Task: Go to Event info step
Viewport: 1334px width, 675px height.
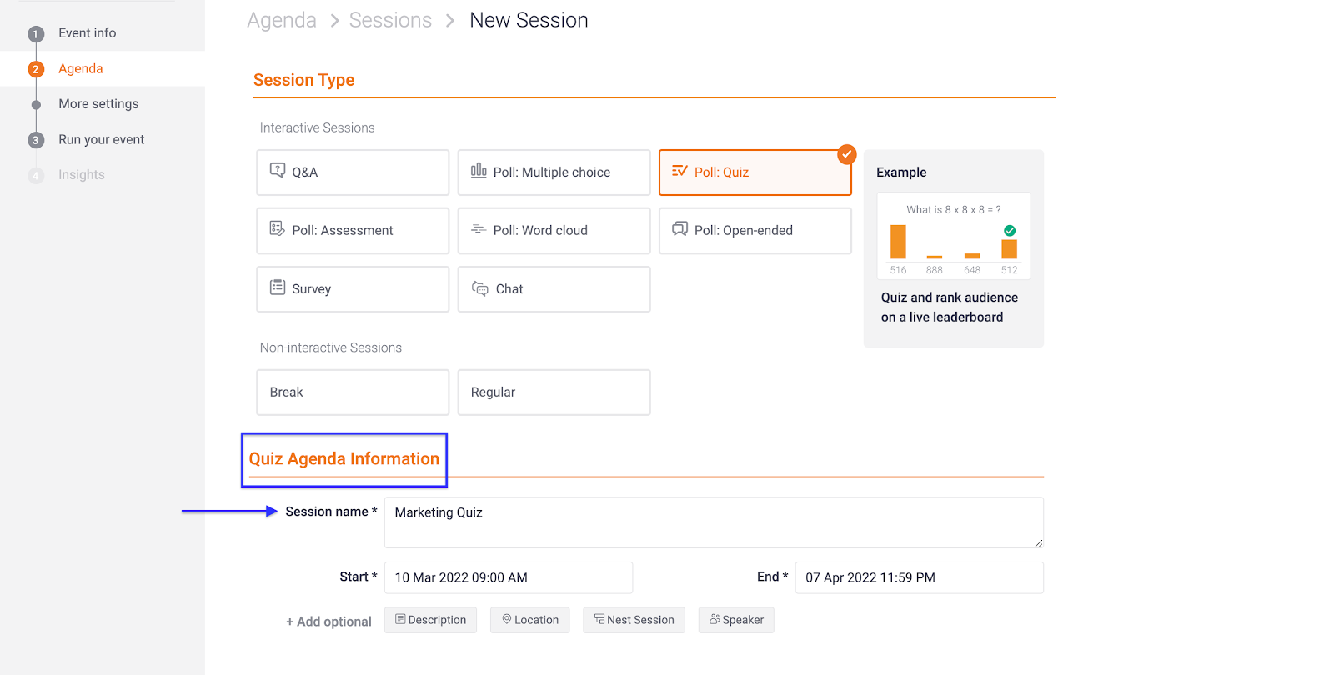Action: tap(87, 33)
